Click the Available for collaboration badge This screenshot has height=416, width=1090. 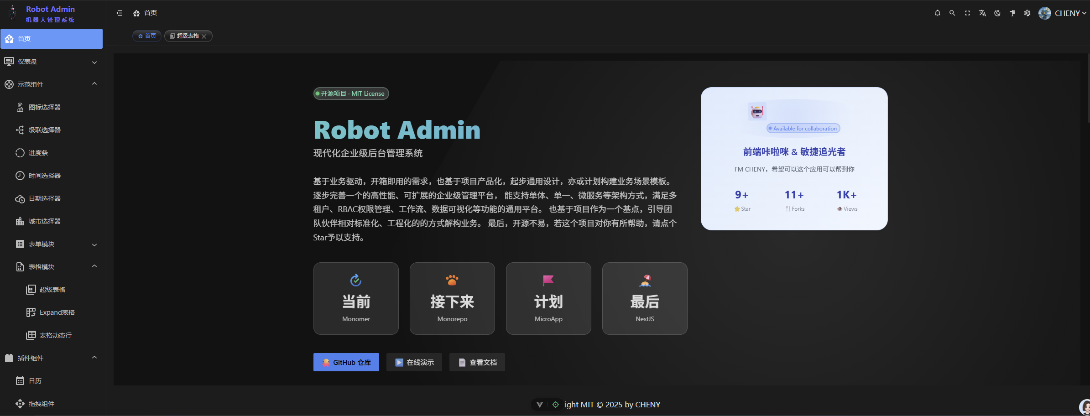click(803, 129)
